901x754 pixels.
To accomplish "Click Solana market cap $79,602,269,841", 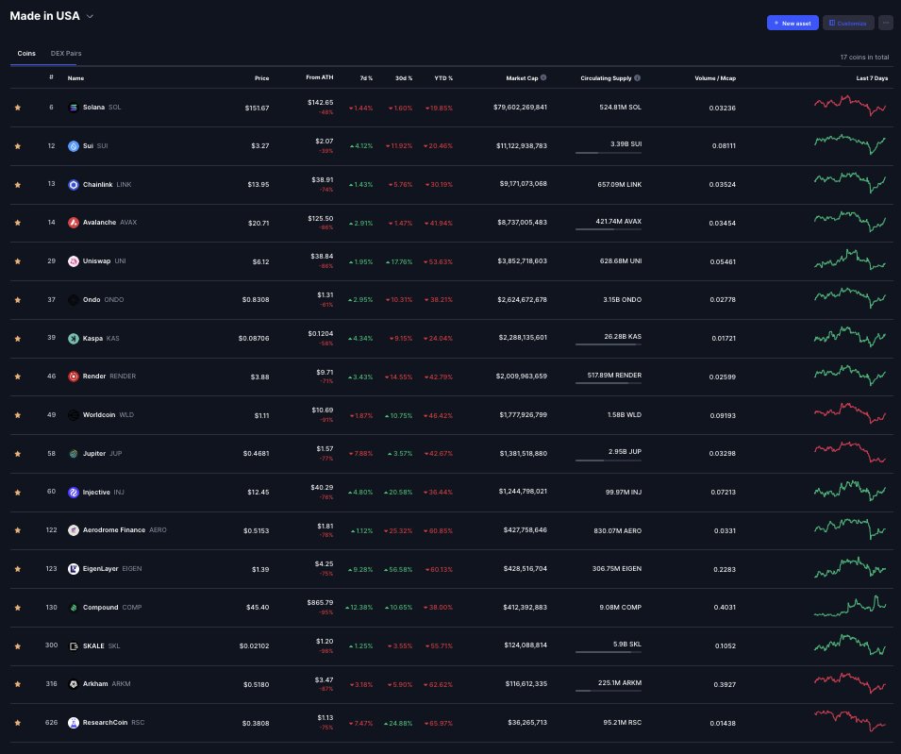I will click(x=520, y=108).
